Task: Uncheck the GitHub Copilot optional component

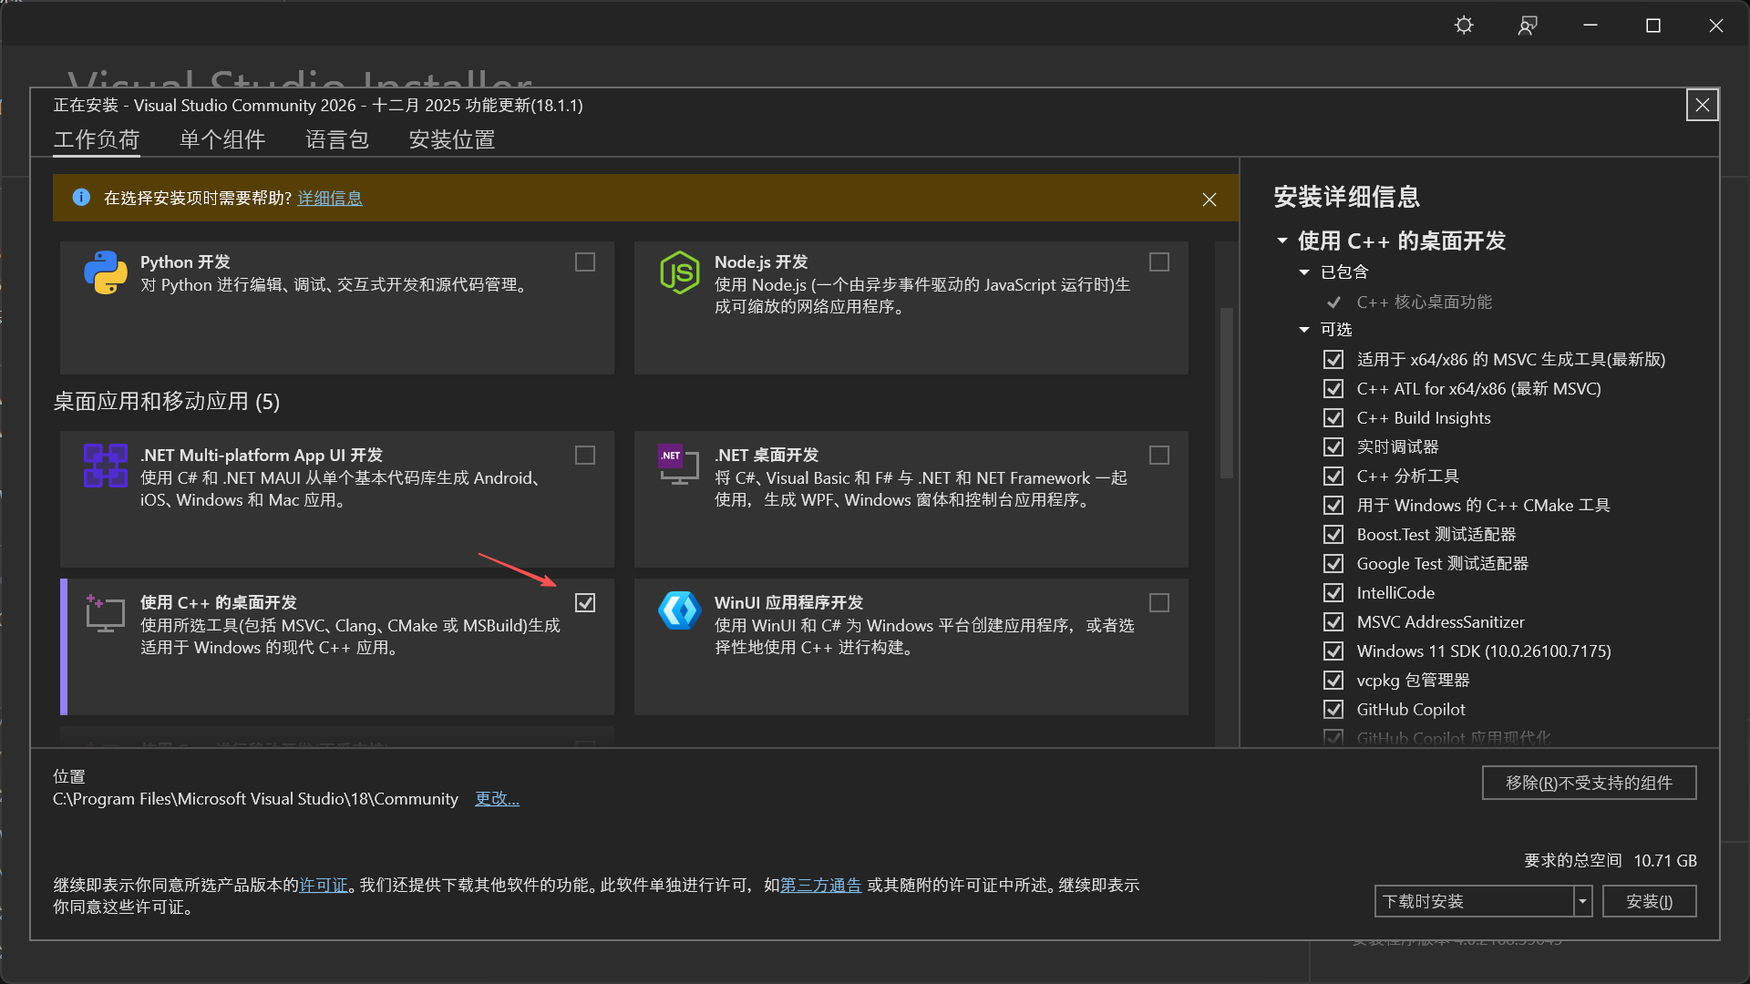Action: (1333, 710)
